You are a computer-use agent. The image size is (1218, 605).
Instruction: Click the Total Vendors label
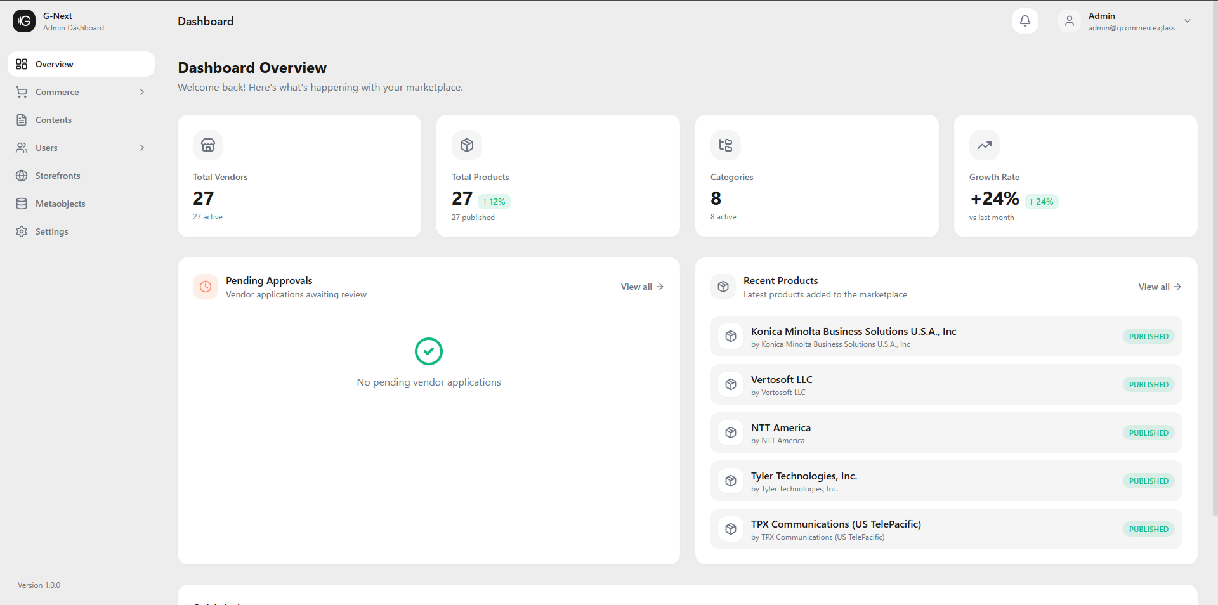[220, 177]
